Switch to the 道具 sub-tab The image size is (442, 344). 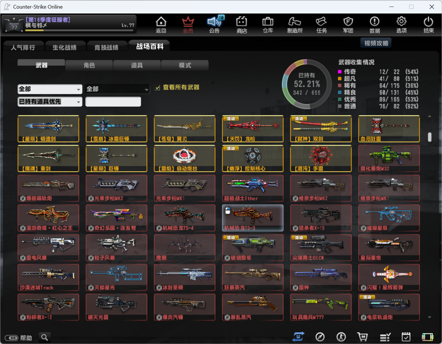pos(137,65)
